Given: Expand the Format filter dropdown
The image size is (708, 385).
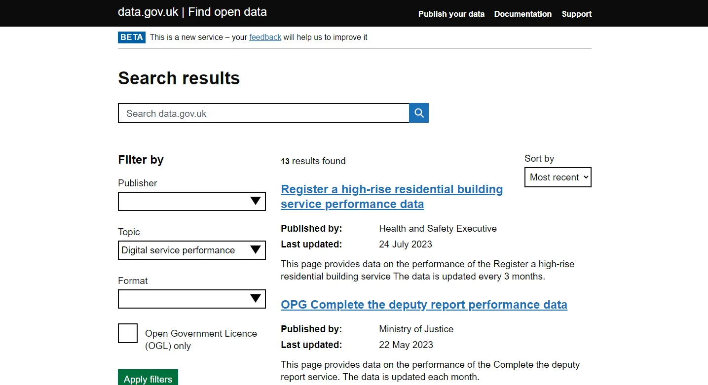Looking at the screenshot, I should click(x=192, y=299).
